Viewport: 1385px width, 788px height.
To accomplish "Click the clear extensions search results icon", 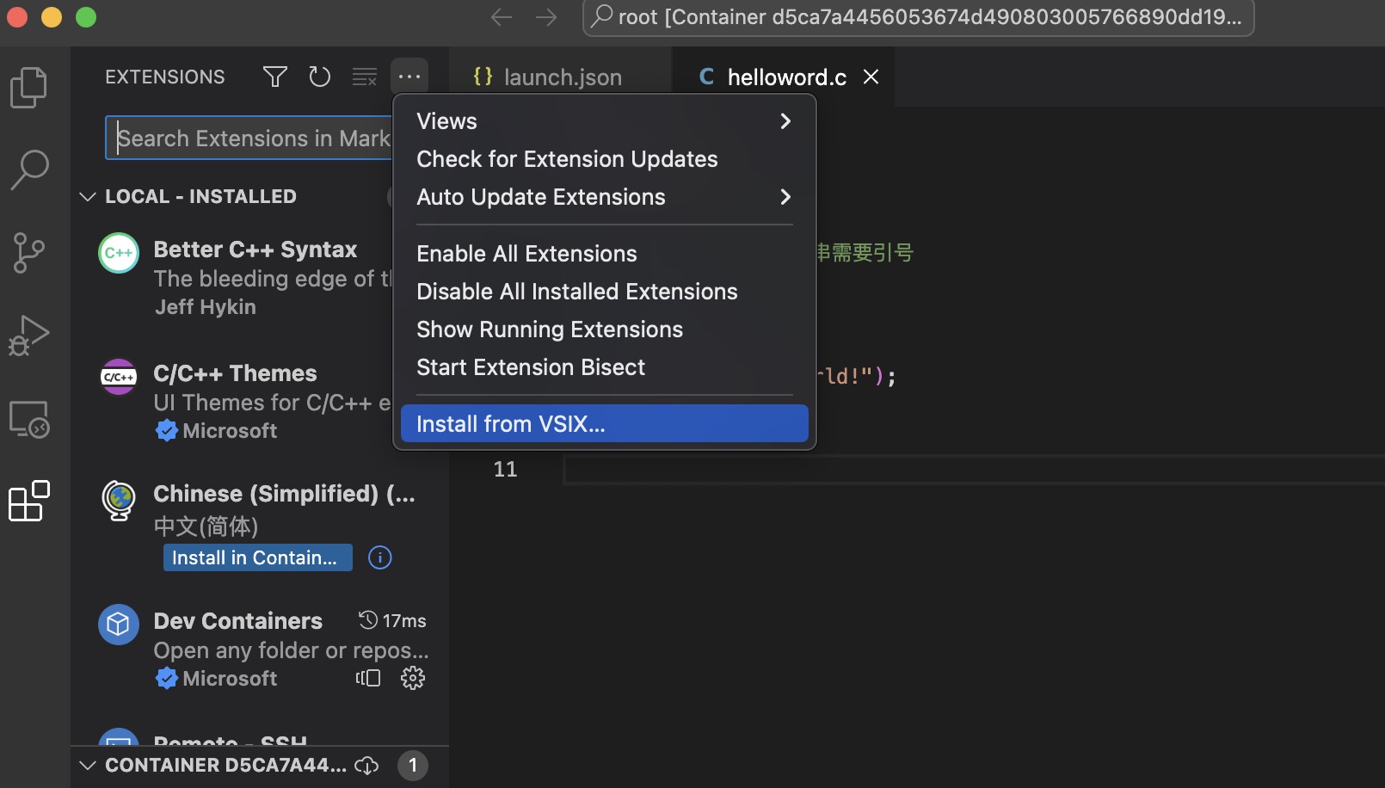I will [x=365, y=77].
